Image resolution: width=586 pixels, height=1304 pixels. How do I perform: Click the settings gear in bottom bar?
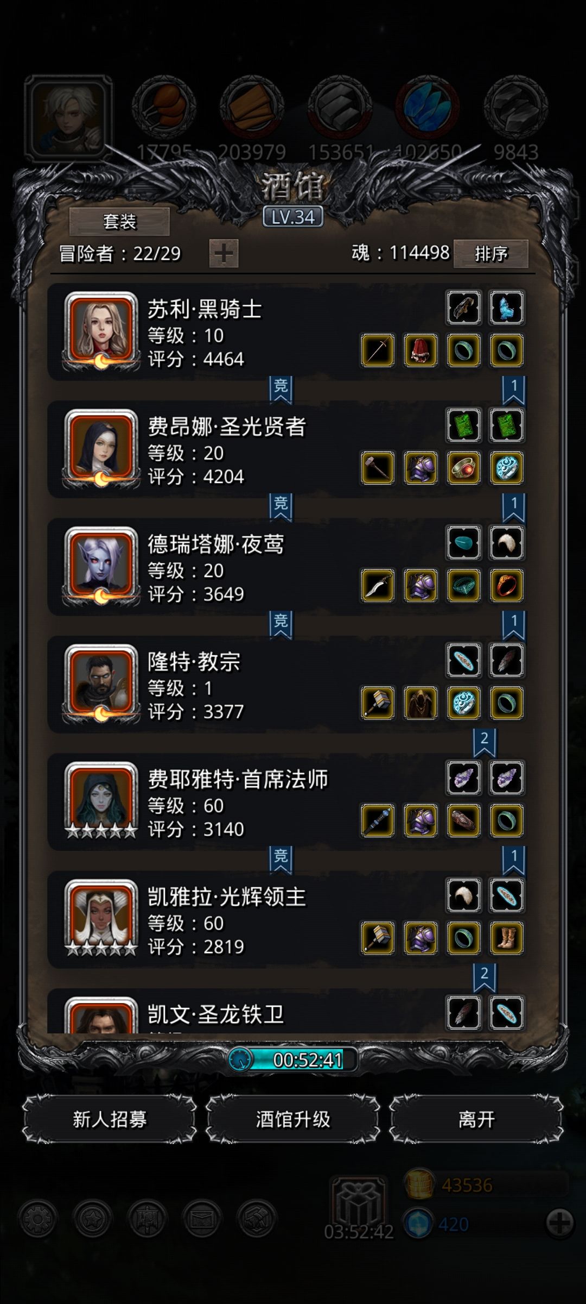37,1219
